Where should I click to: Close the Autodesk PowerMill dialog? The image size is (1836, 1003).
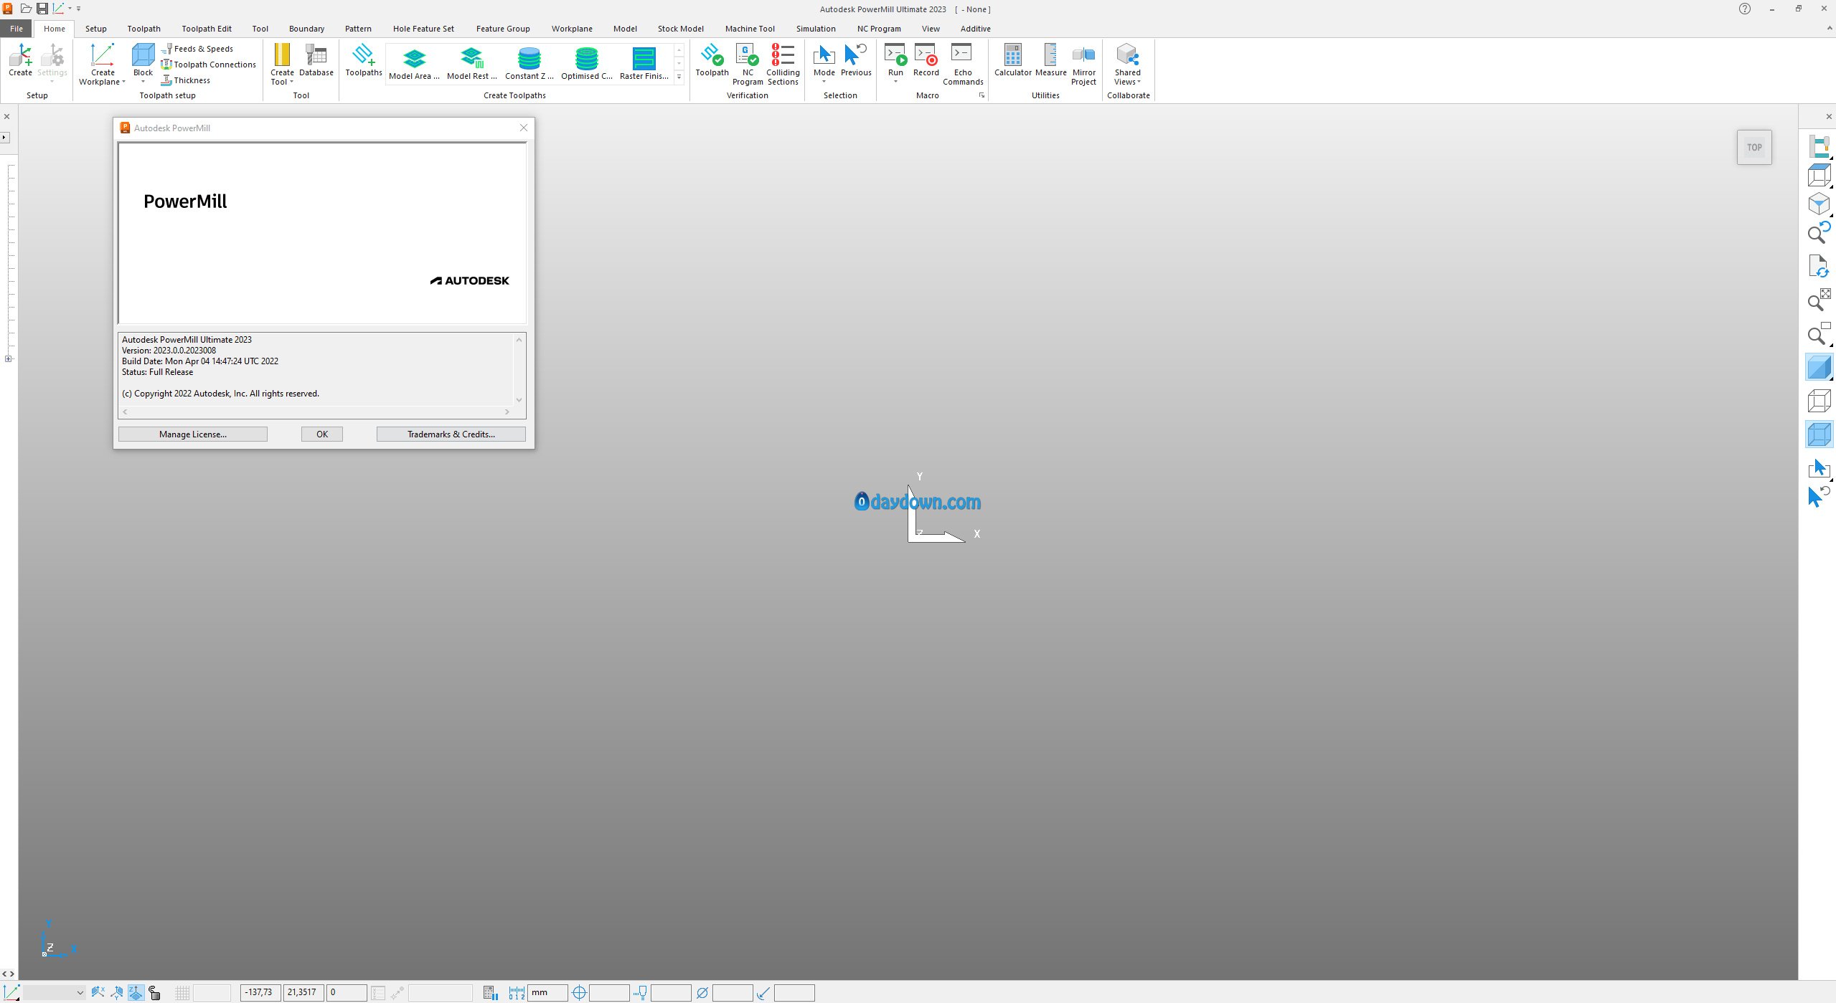point(523,128)
